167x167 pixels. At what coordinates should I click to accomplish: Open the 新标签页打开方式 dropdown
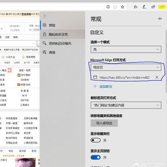point(126,105)
